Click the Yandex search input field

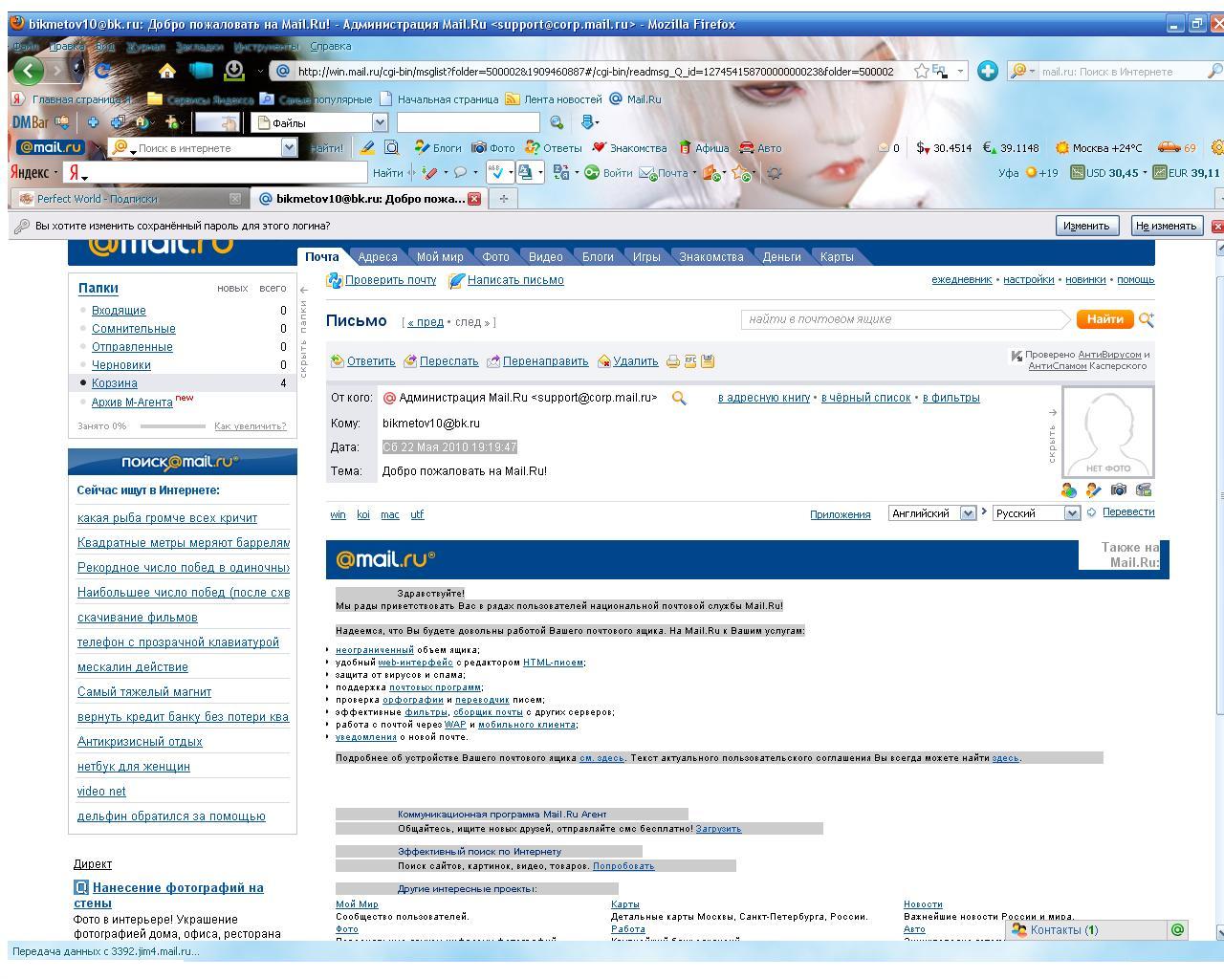[x=217, y=173]
